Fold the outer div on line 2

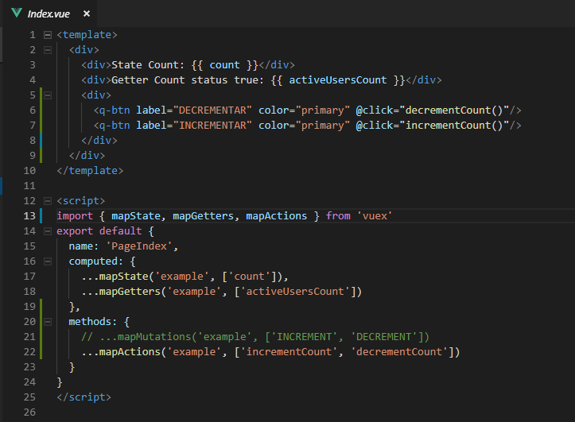point(49,50)
